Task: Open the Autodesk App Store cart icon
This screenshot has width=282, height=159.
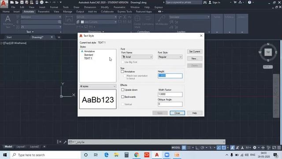Action: coord(235,2)
